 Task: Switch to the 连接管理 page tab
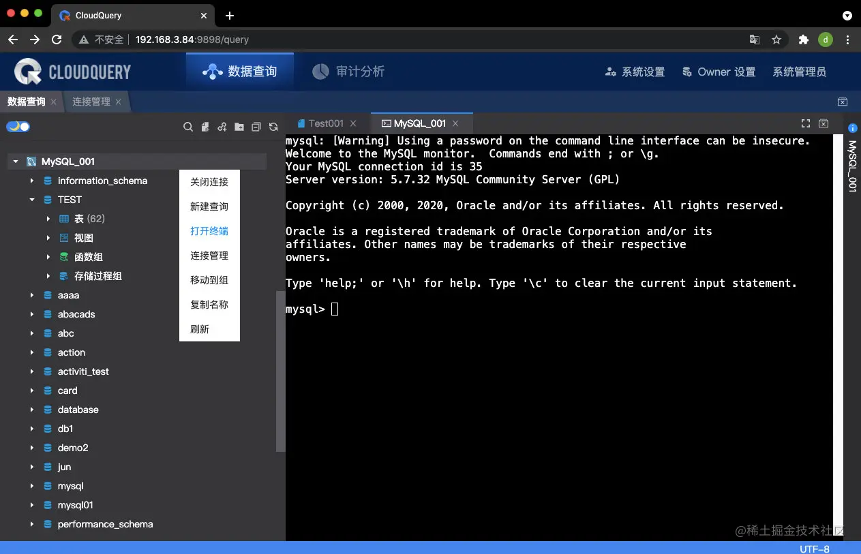pyautogui.click(x=91, y=102)
